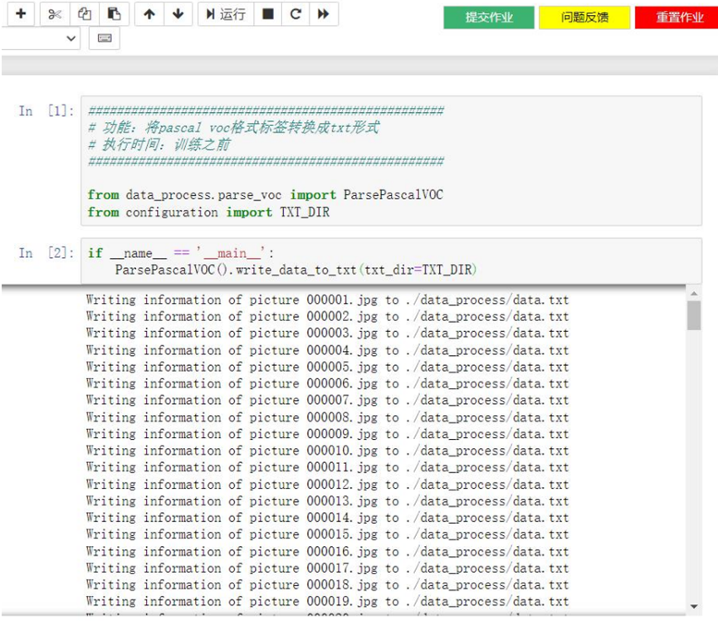The height and width of the screenshot is (629, 718).
Task: Copy the selected cell
Action: pos(85,14)
